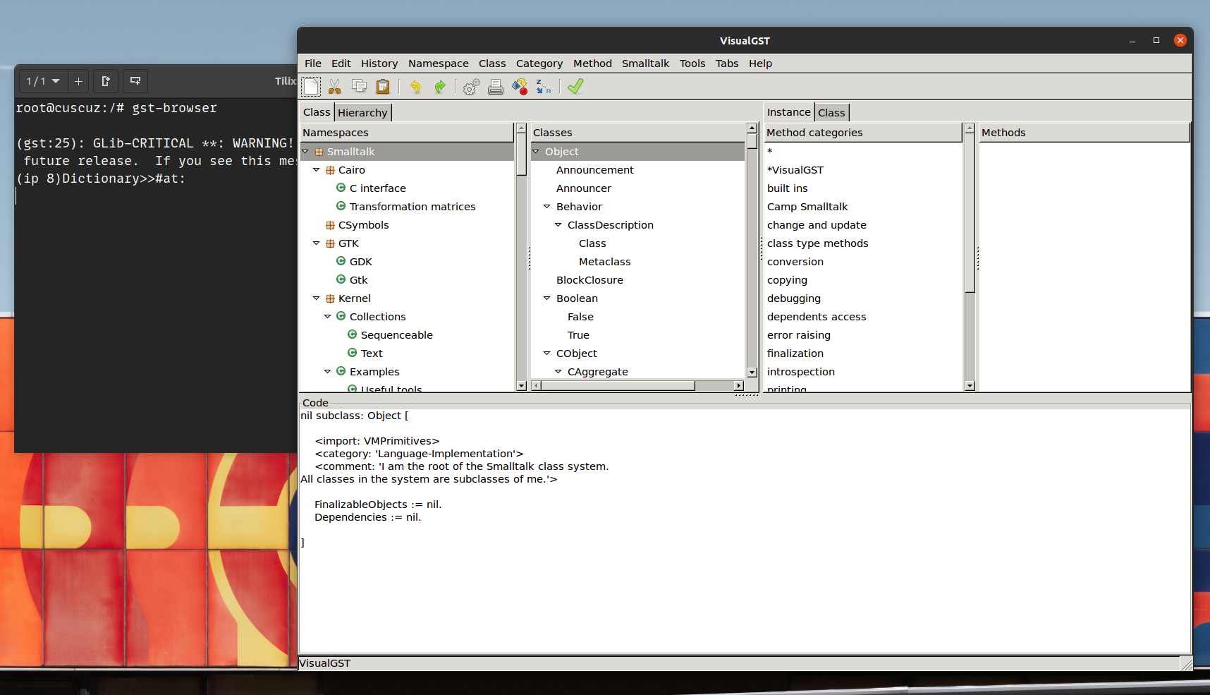The height and width of the screenshot is (695, 1210).
Task: Open the Tilix 1/1 session dropdown
Action: (x=43, y=81)
